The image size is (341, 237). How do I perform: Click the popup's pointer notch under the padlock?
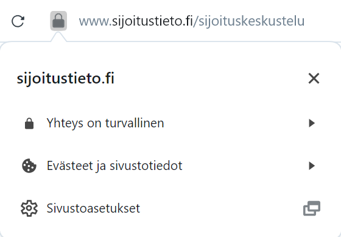(58, 37)
